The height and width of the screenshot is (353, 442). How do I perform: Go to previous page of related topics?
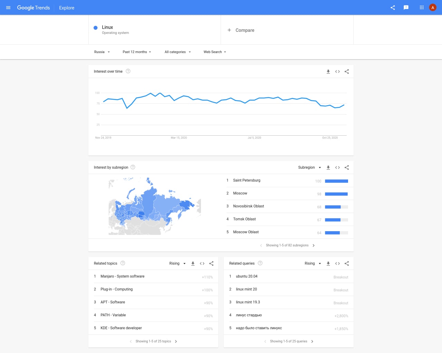coord(131,342)
